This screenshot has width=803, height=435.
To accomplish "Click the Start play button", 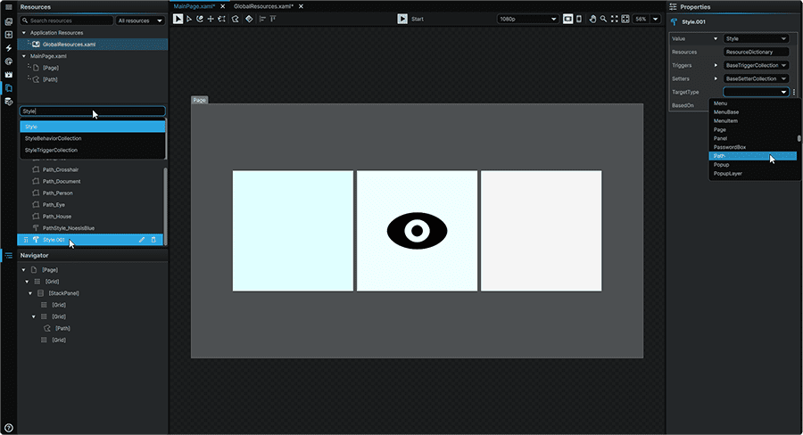I will 402,19.
